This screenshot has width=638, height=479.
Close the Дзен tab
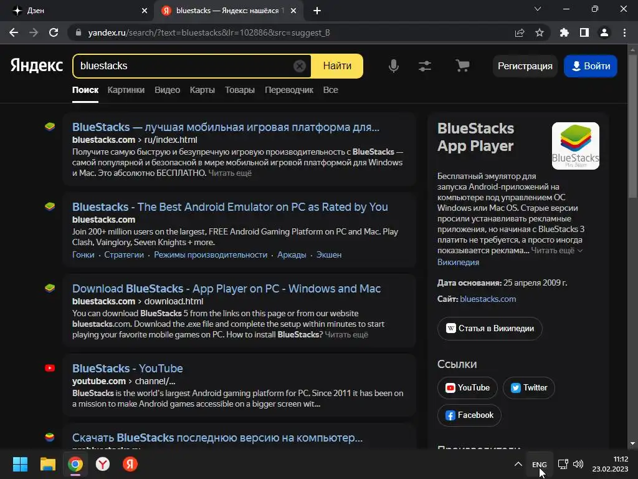click(145, 11)
